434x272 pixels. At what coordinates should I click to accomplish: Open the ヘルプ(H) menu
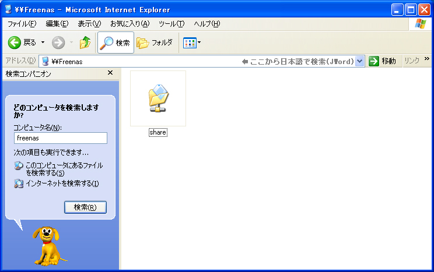[207, 24]
